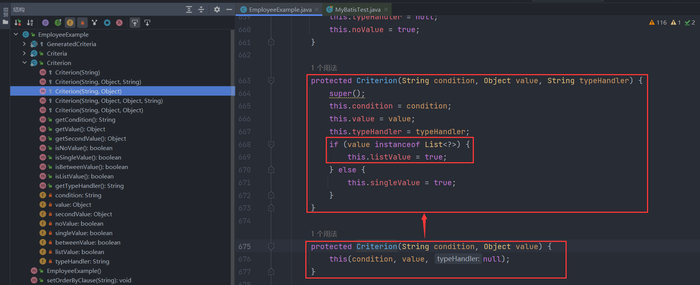
Task: Show usages link above line 675
Action: pyautogui.click(x=324, y=234)
